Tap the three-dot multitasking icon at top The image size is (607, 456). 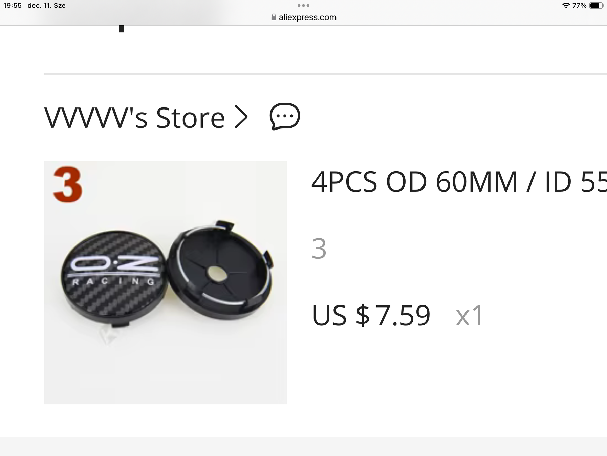tap(303, 5)
